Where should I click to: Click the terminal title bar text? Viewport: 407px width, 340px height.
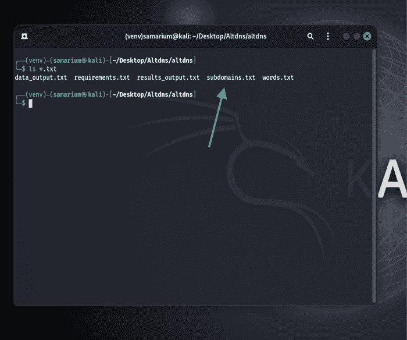coord(196,36)
